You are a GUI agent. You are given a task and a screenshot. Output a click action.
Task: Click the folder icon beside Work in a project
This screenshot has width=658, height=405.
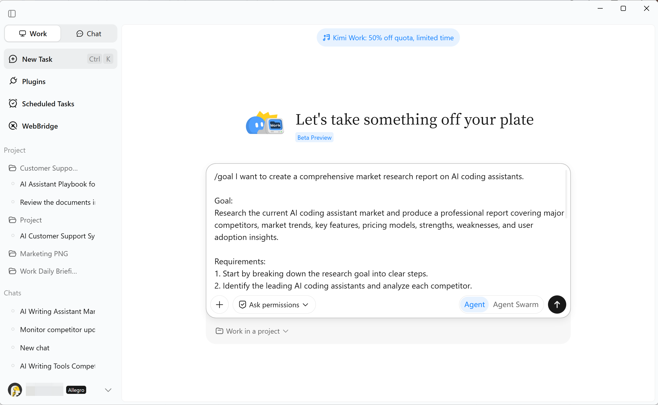(219, 331)
